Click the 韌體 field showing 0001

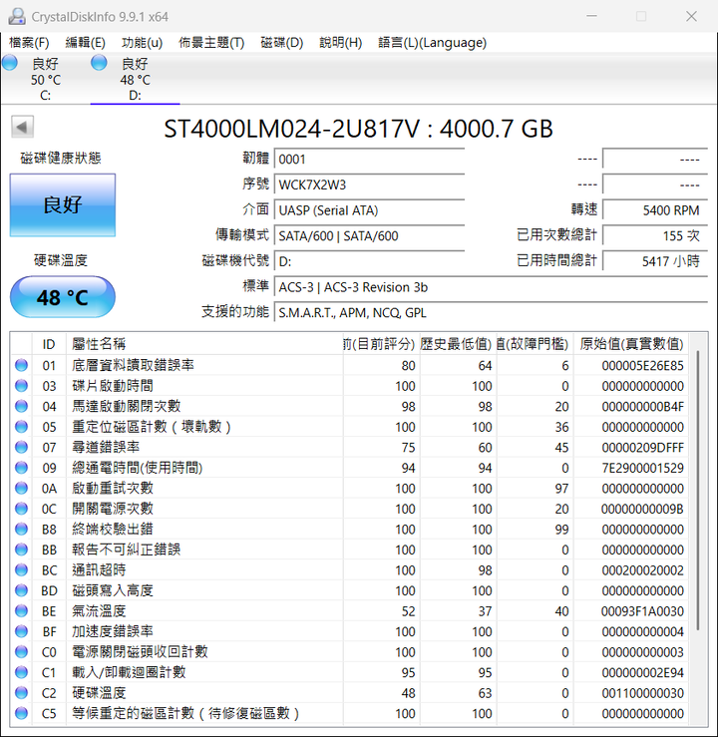coord(369,160)
